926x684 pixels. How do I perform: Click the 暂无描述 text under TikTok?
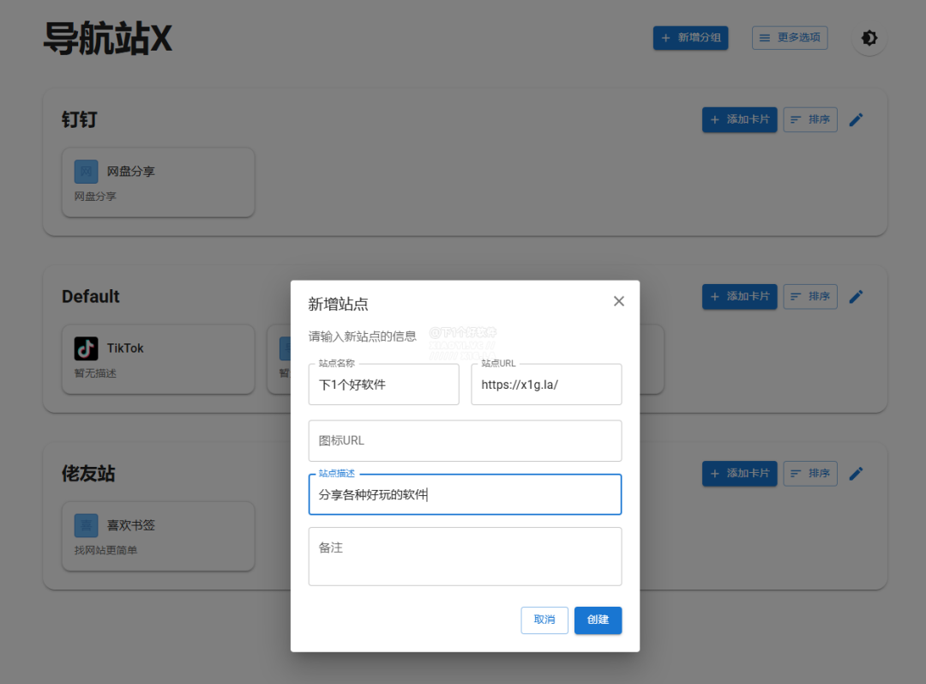point(95,373)
